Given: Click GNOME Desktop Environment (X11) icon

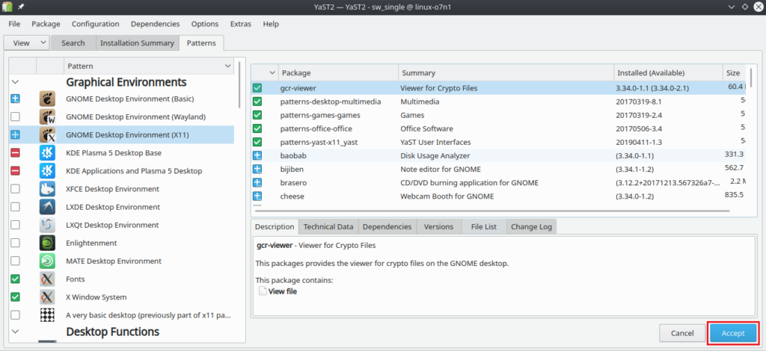Looking at the screenshot, I should [x=47, y=135].
